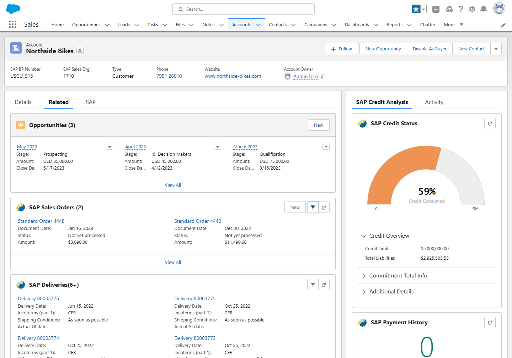Refresh the SAP Credit Status card
Viewport: 512px width, 358px height.
click(x=490, y=123)
